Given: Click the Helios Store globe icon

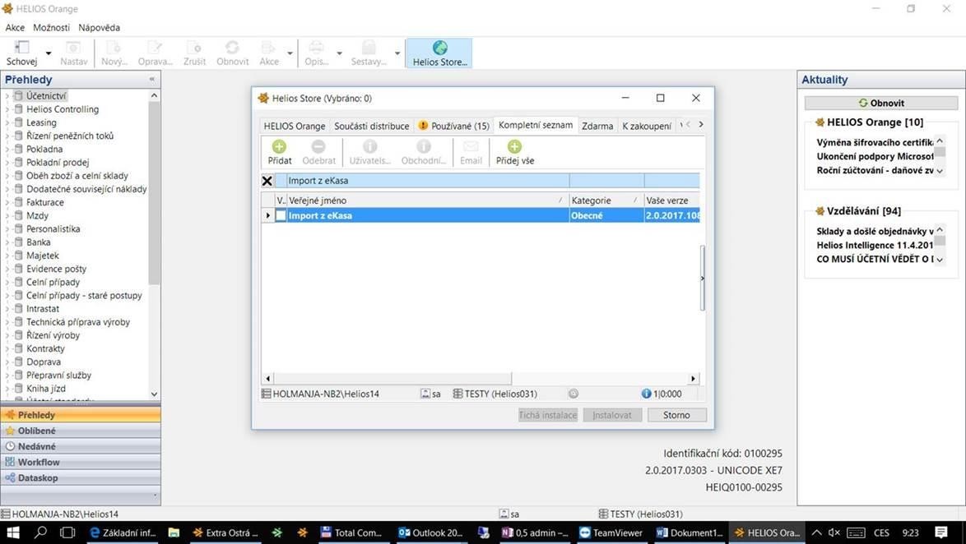Looking at the screenshot, I should tap(439, 48).
